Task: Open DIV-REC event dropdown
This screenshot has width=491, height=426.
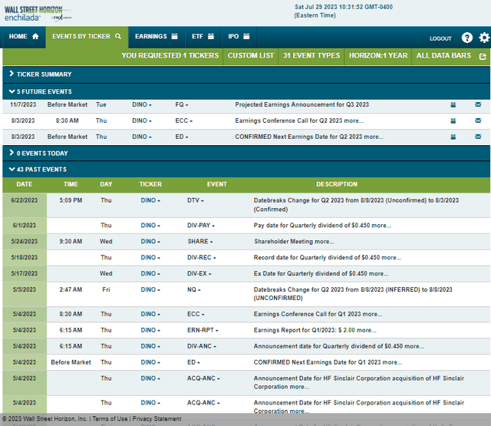Action: [x=201, y=257]
